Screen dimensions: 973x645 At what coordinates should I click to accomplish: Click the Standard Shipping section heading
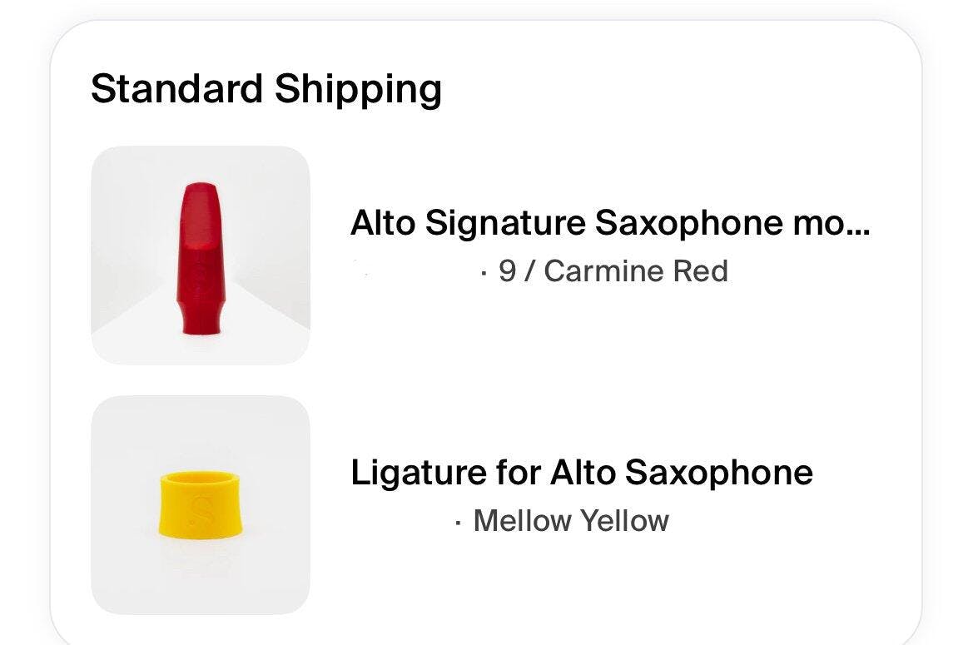(x=266, y=88)
